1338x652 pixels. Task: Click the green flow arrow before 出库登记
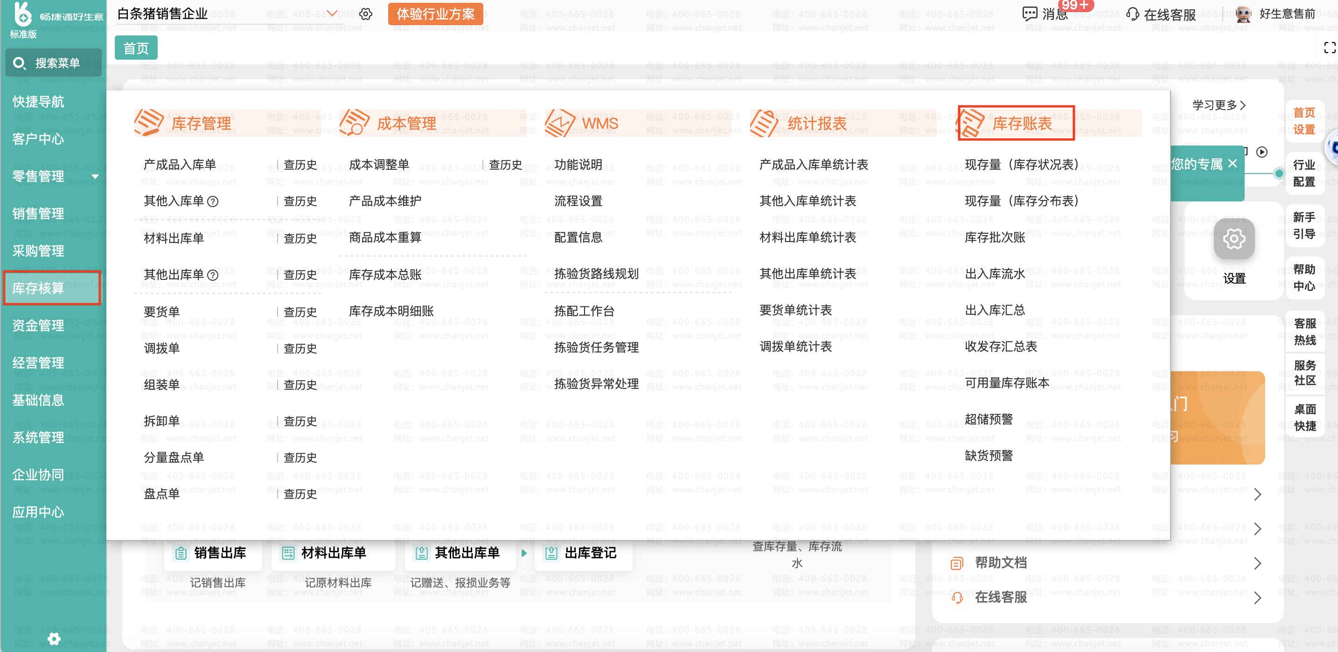(x=524, y=554)
